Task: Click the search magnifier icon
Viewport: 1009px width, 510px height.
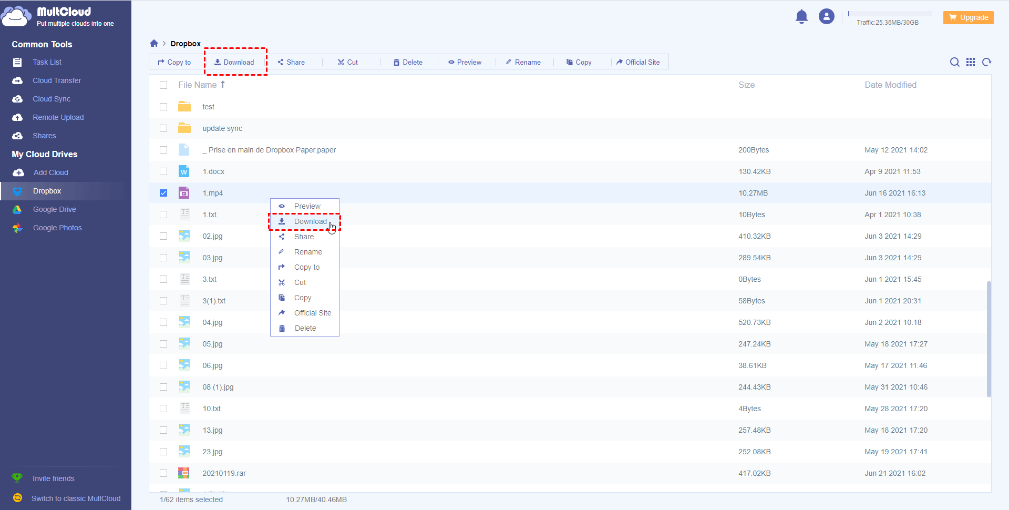Action: [954, 62]
